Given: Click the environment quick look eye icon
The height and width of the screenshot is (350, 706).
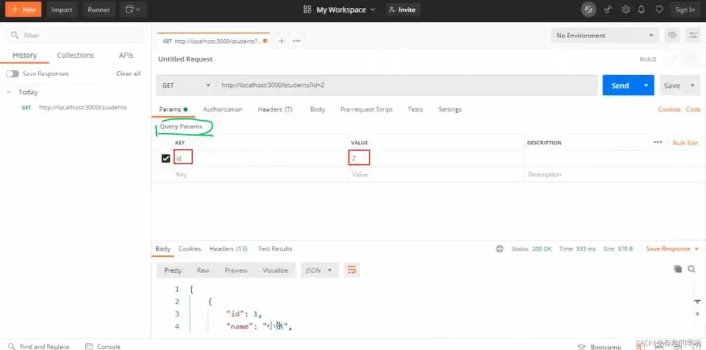Looking at the screenshot, I should [x=672, y=35].
